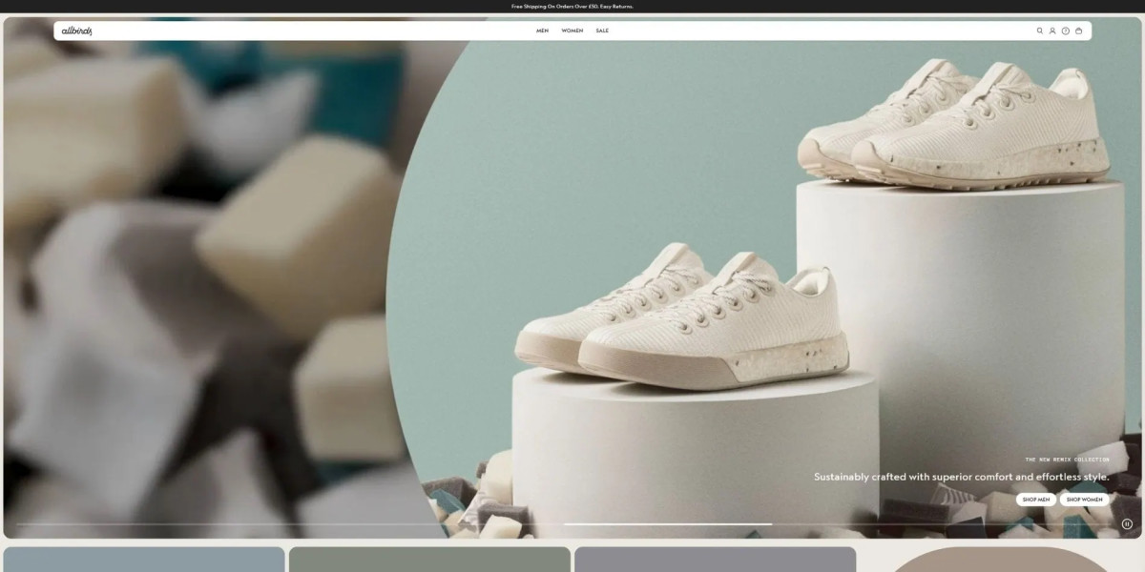Pause the hero carousel slideshow
1145x572 pixels.
(x=1127, y=523)
